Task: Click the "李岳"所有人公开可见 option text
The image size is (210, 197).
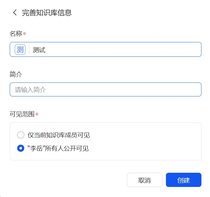Action: click(58, 148)
